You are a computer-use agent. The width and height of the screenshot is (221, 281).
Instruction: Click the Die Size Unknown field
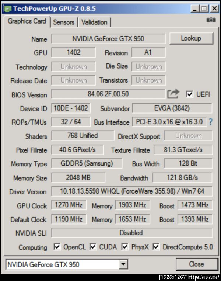click(148, 67)
